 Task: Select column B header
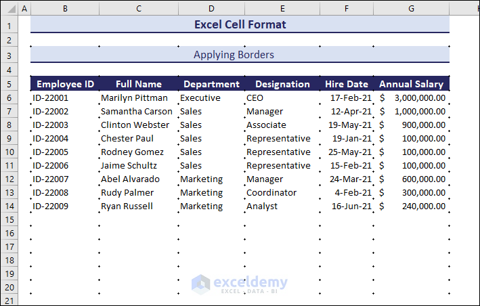[64, 9]
